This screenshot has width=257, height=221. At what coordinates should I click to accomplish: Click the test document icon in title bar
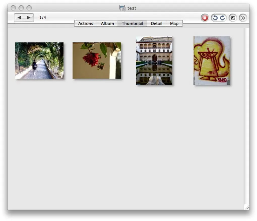tap(122, 8)
